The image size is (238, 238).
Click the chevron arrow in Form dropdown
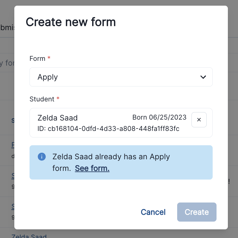[203, 77]
